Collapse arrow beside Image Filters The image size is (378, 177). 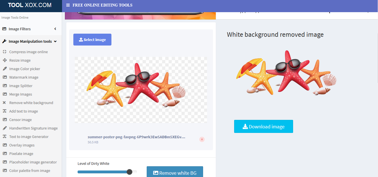(55, 29)
